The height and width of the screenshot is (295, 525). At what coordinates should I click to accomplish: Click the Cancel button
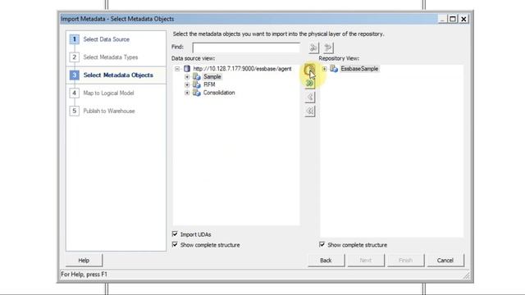pos(445,261)
